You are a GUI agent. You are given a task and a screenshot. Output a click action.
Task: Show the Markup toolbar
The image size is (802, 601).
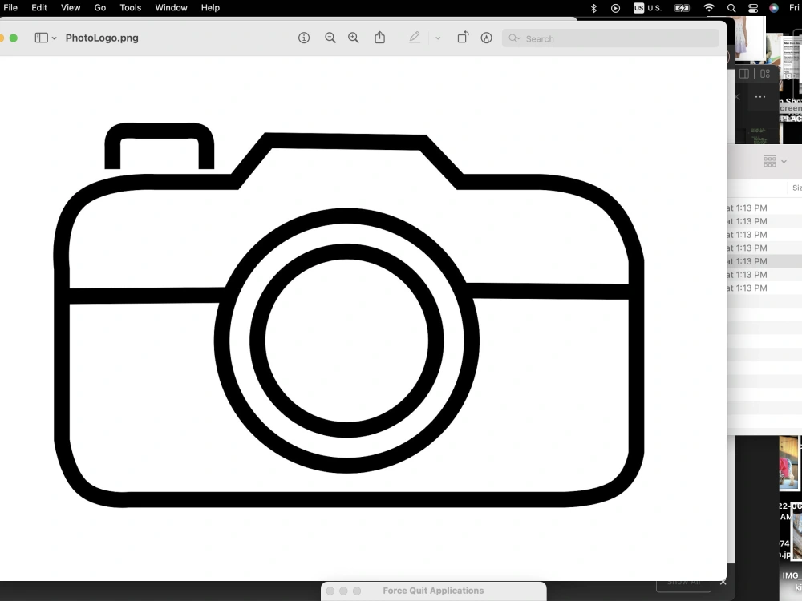[x=487, y=38]
